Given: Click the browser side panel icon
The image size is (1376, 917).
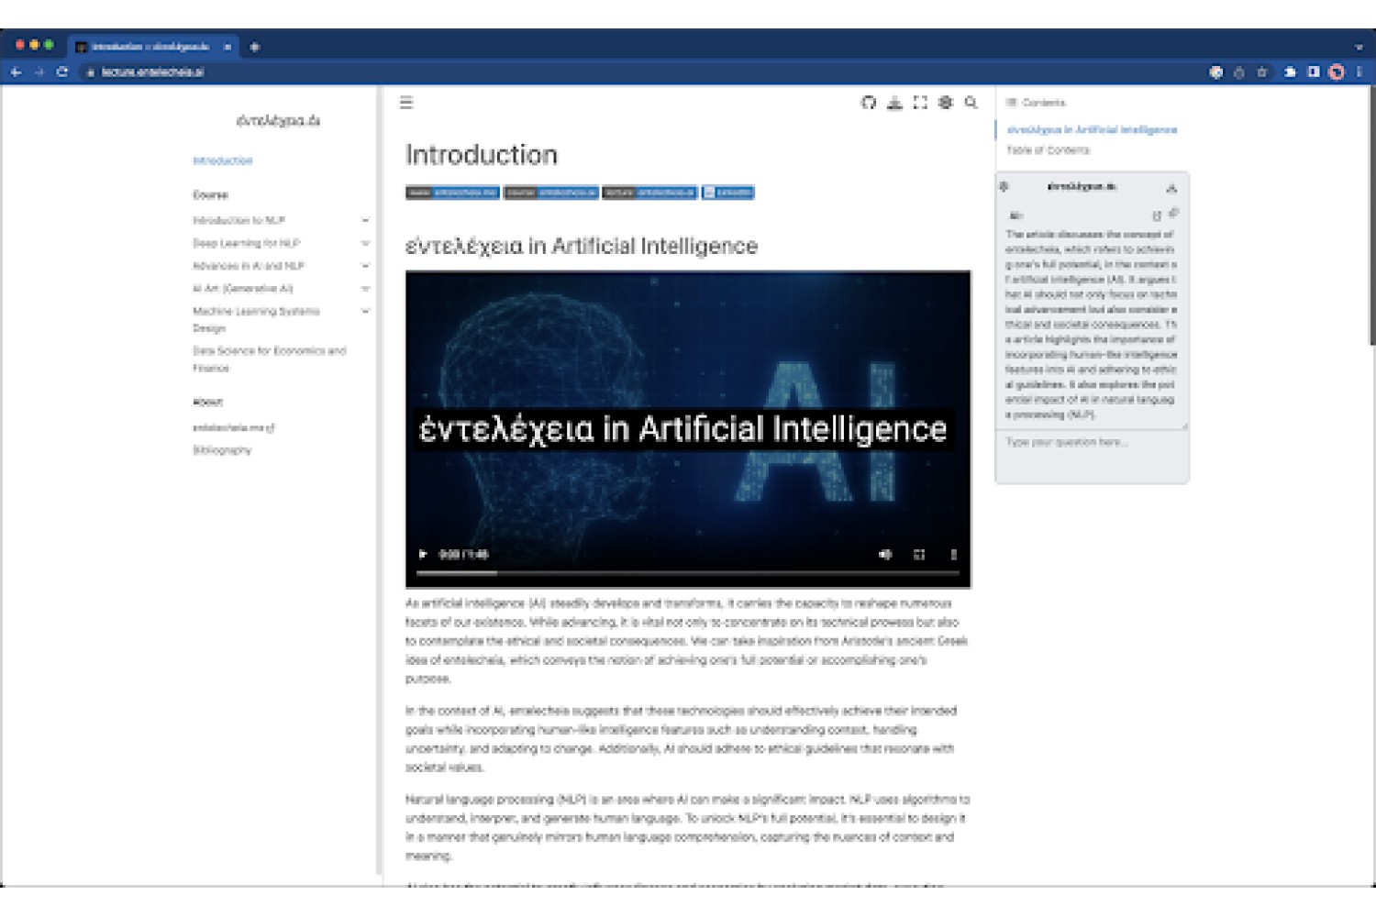Looking at the screenshot, I should (1314, 72).
